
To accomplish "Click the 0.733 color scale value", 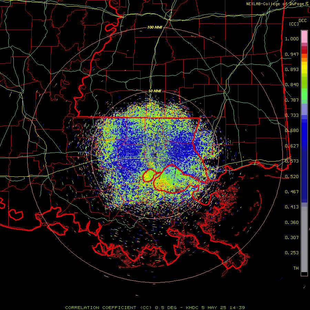I will tap(292, 115).
